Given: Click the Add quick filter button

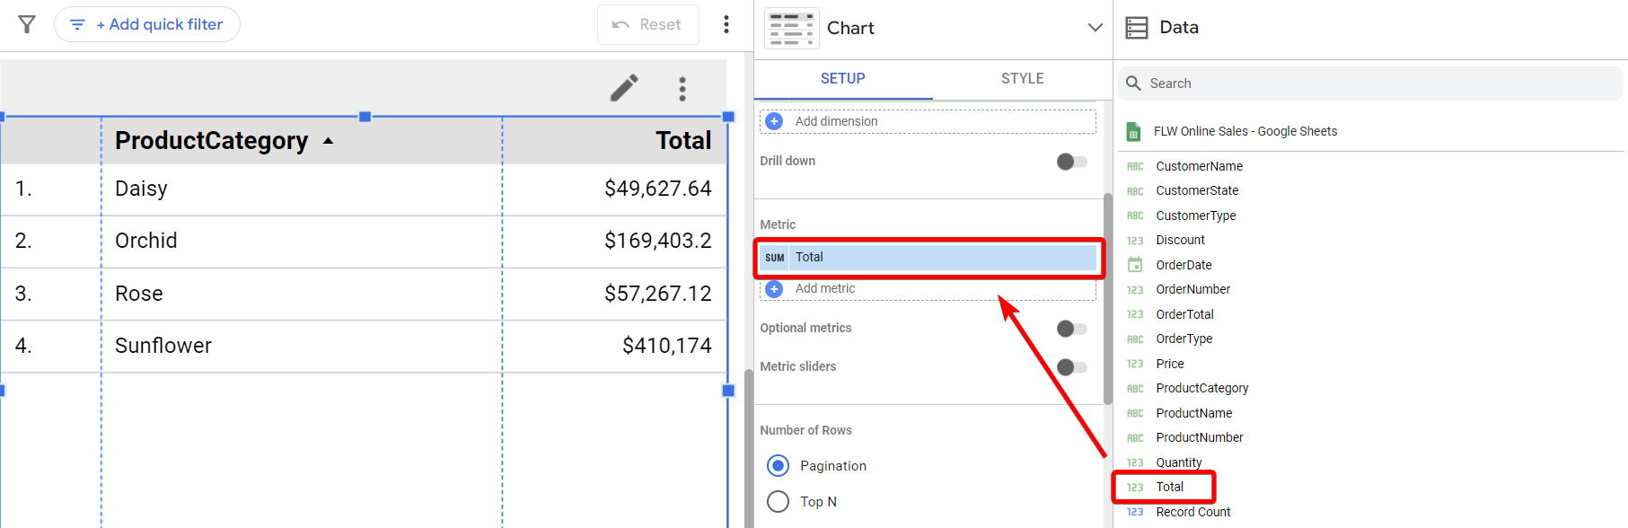Looking at the screenshot, I should (x=147, y=24).
